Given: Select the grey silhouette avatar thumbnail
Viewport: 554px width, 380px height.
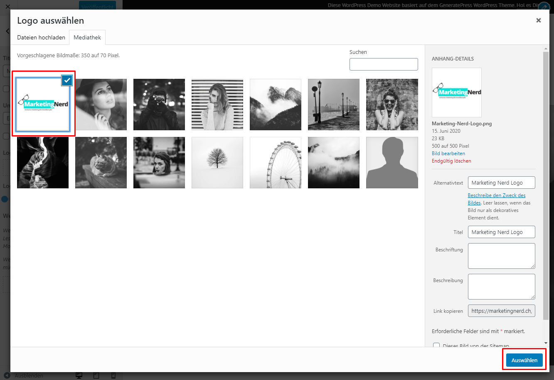Looking at the screenshot, I should [x=392, y=163].
